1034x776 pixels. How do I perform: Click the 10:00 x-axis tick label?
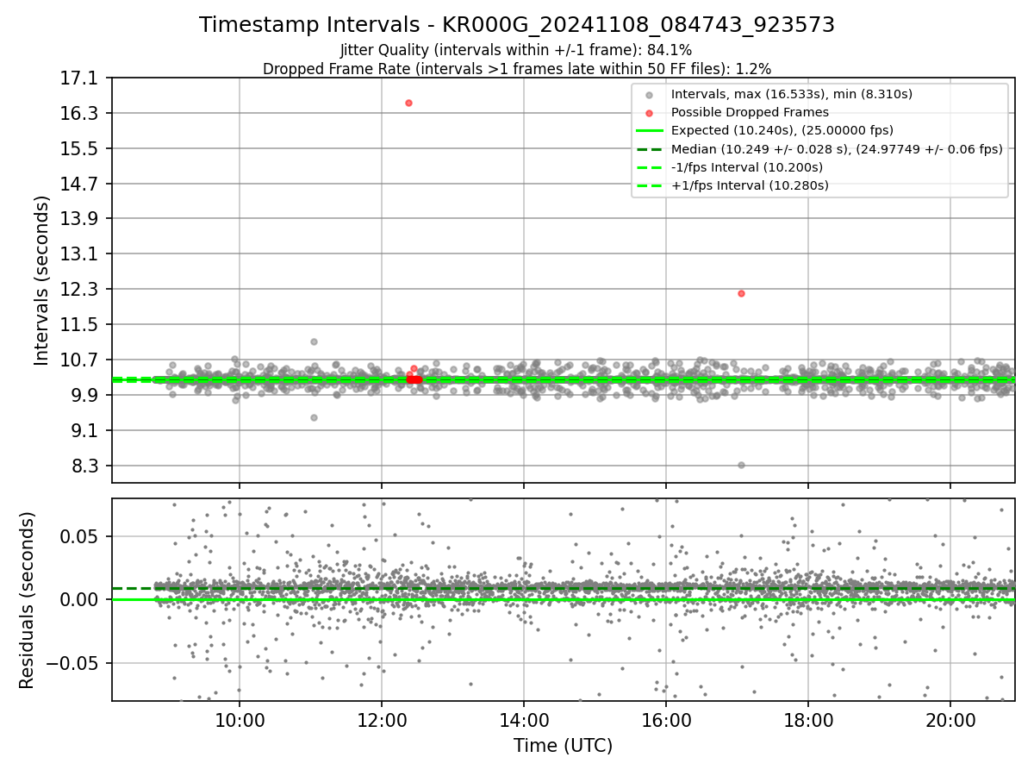click(240, 721)
